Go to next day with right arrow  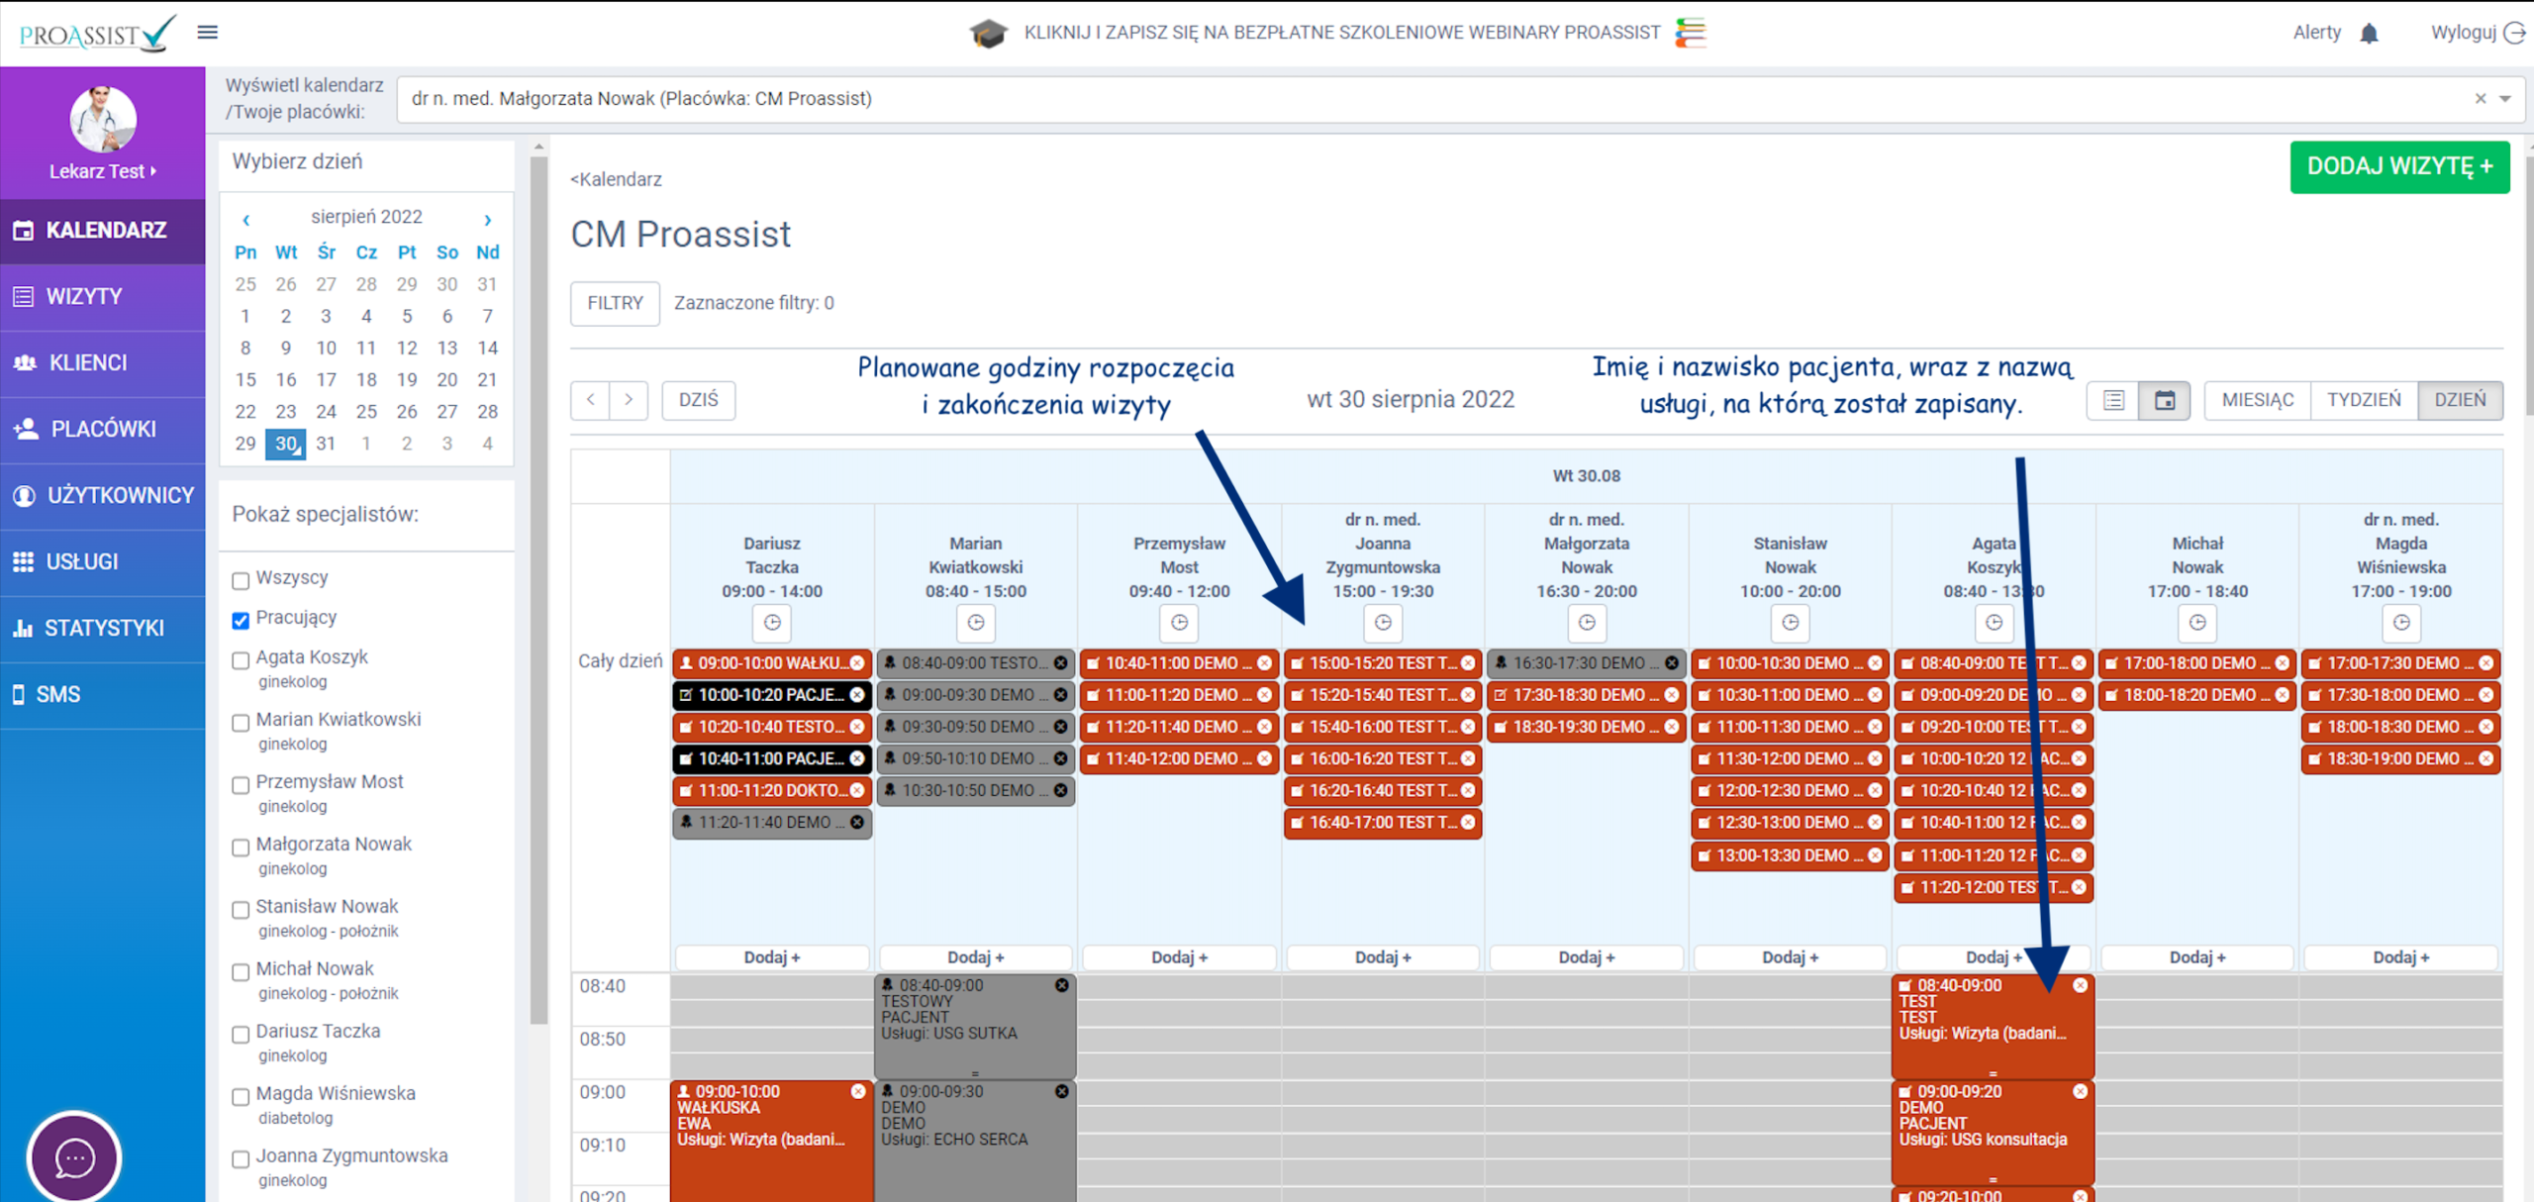point(629,400)
